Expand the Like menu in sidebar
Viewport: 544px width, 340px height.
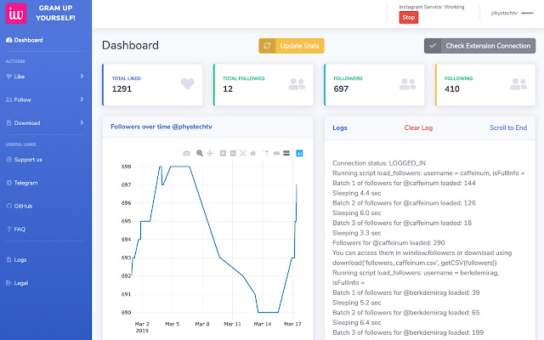45,76
